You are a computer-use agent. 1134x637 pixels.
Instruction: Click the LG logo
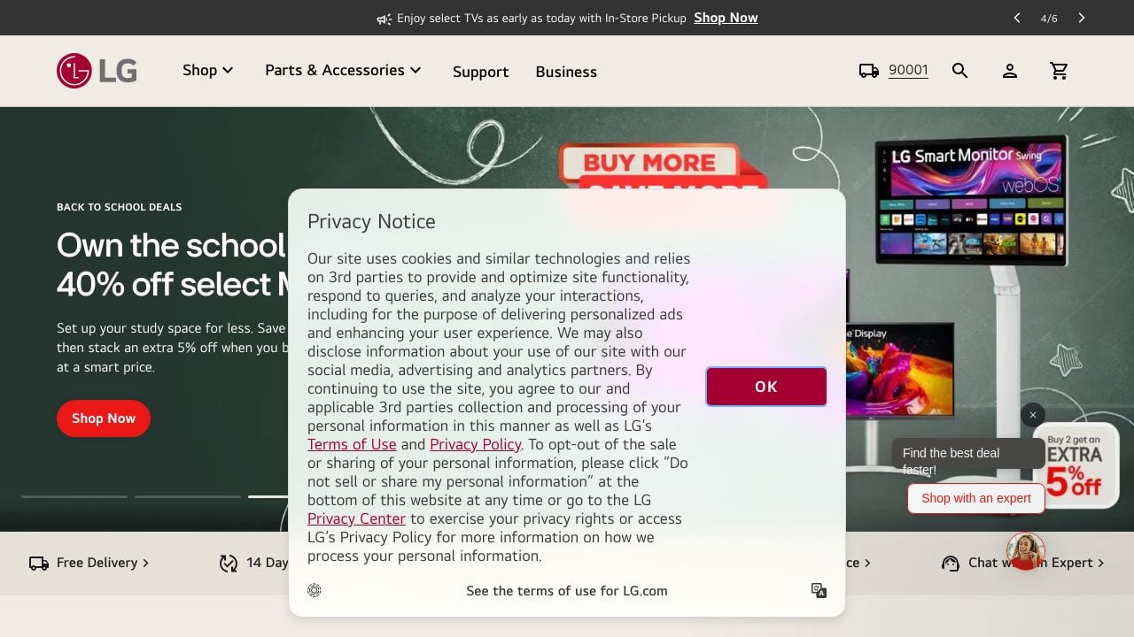pyautogui.click(x=97, y=71)
